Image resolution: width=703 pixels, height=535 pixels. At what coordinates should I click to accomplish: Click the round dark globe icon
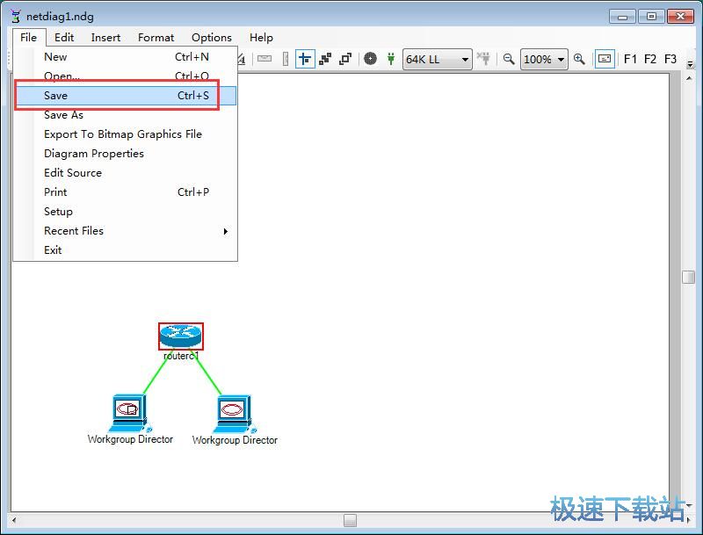[370, 59]
